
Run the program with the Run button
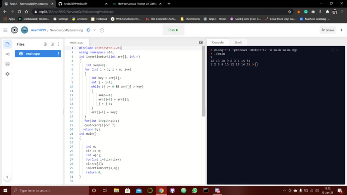pos(173,30)
